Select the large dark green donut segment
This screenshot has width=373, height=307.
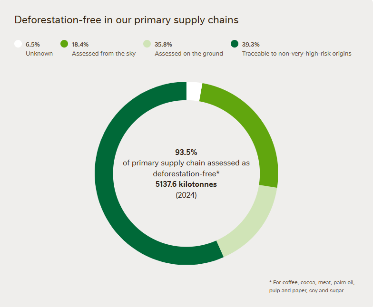click(114, 190)
